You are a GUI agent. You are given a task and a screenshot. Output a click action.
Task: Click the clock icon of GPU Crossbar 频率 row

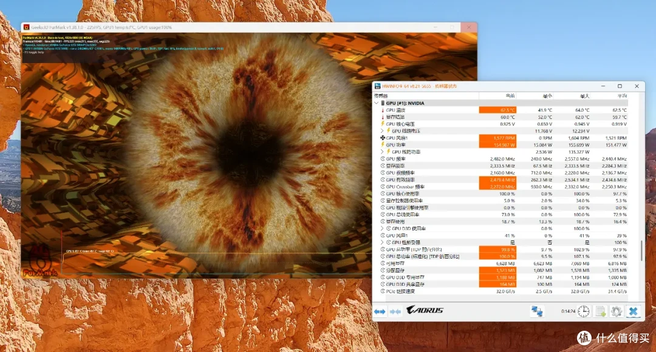point(383,186)
